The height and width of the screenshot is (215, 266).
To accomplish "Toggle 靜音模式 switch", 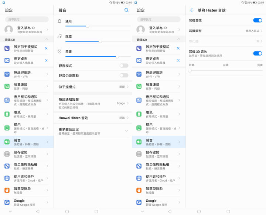I will pyautogui.click(x=124, y=65).
